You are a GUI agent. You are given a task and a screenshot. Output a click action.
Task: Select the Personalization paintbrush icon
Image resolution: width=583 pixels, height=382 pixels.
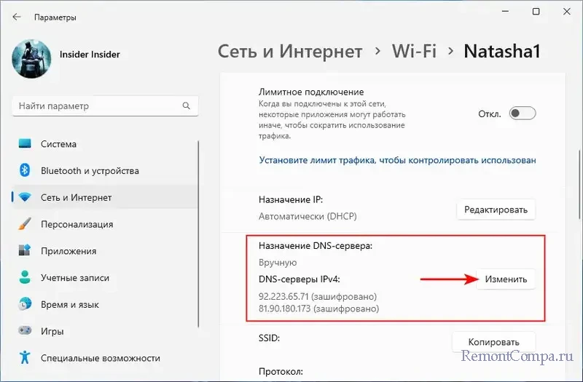pyautogui.click(x=26, y=224)
